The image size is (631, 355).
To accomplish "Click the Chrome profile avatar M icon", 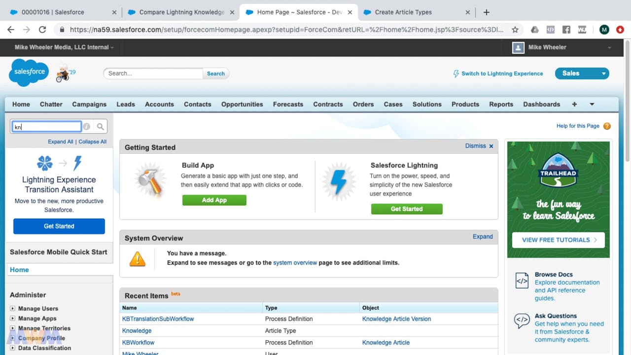I will 604,30.
